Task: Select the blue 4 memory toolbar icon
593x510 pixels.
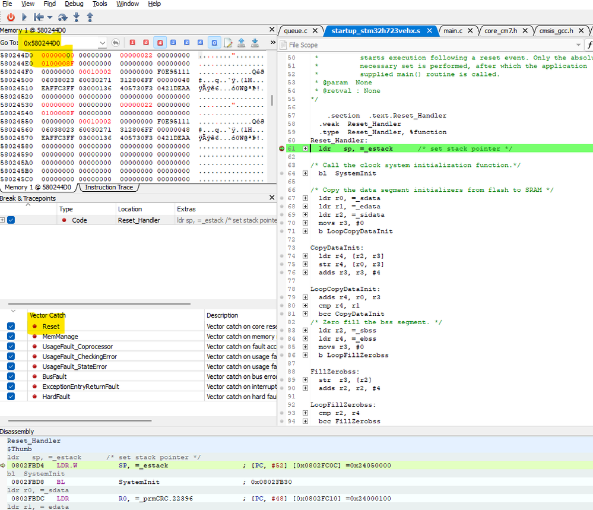Action: pos(201,43)
